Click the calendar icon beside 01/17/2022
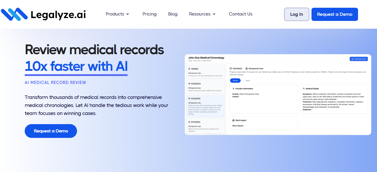This screenshot has width=377, height=172. click(x=189, y=122)
